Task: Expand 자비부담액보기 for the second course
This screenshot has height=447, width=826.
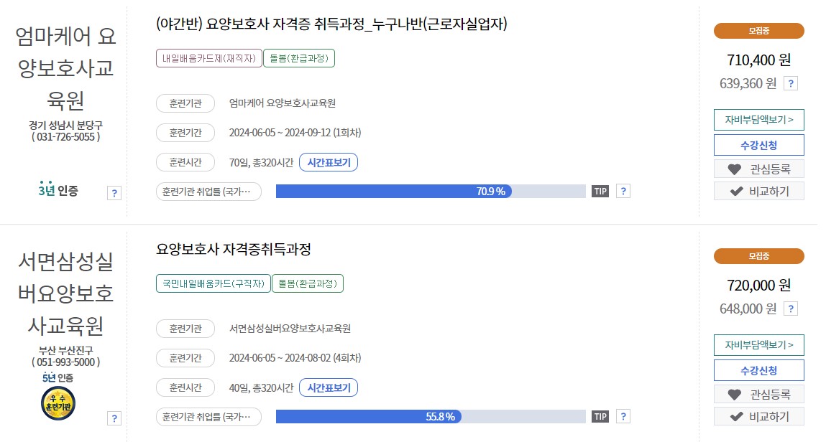Action: point(758,345)
